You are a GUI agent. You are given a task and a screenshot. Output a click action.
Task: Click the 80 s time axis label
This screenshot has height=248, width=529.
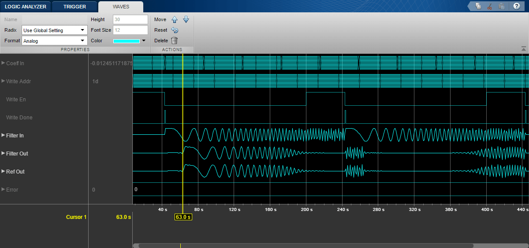click(x=198, y=210)
